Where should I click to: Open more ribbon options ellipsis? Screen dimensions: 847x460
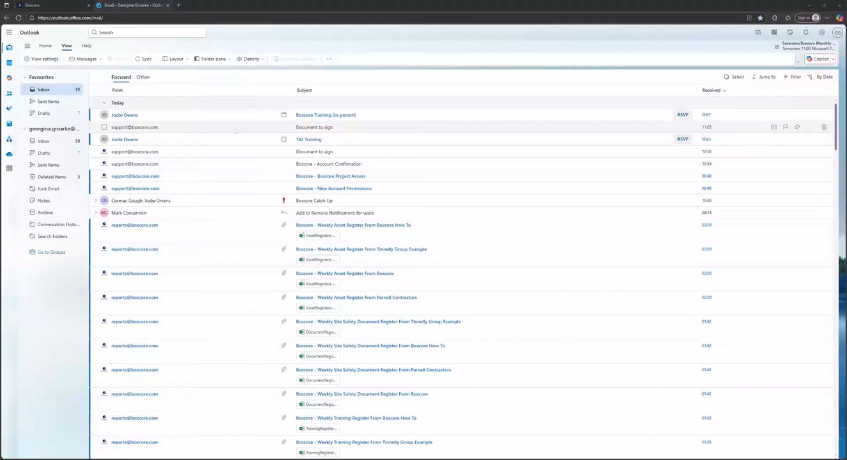click(x=329, y=59)
